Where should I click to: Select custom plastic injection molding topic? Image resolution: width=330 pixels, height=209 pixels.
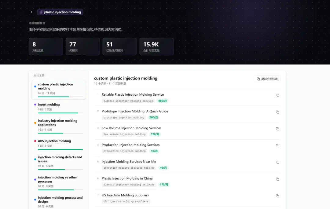coord(59,90)
